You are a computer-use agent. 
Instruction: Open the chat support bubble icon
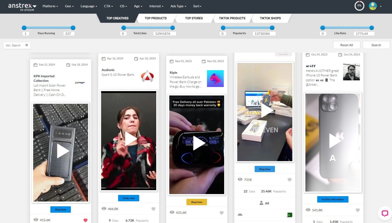pos(384,213)
